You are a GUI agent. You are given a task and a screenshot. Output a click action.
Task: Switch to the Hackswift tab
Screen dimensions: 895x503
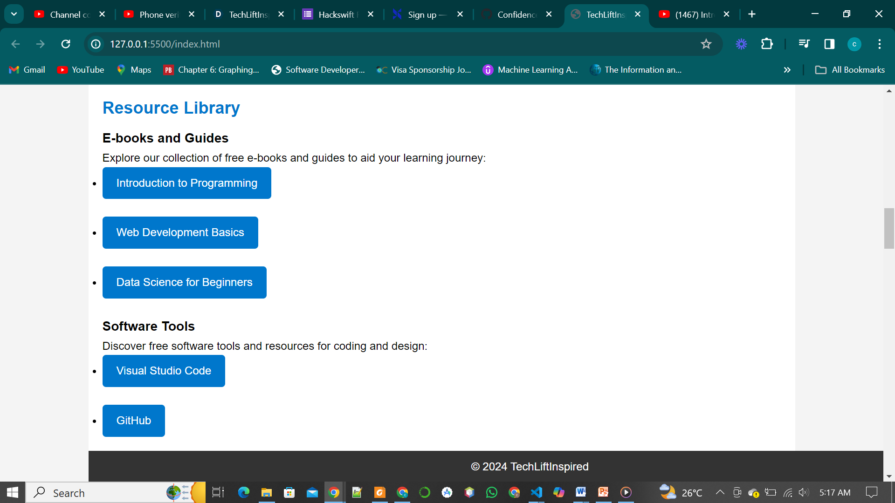336,14
